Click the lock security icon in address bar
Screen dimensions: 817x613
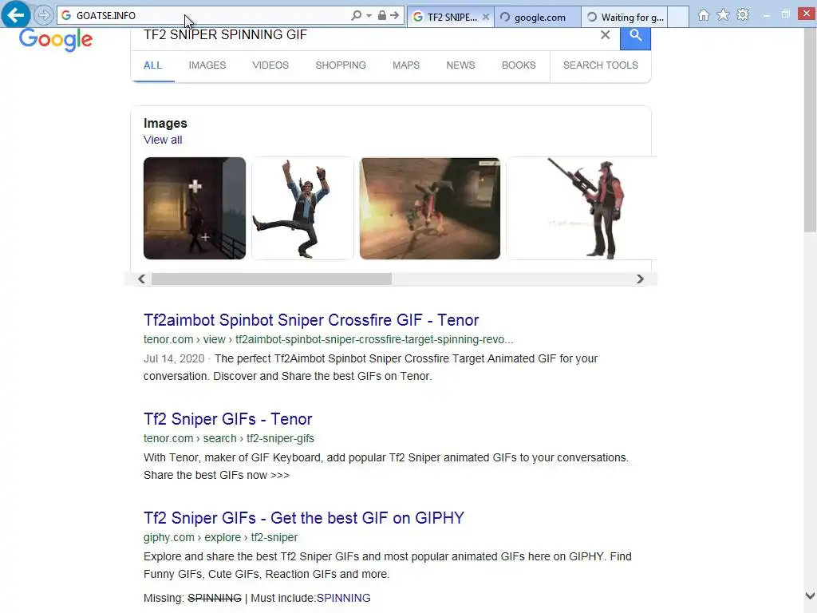382,15
